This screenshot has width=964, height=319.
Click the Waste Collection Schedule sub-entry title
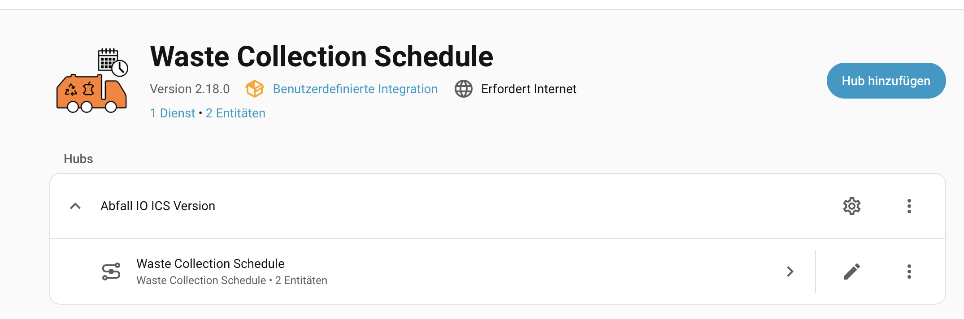click(210, 263)
